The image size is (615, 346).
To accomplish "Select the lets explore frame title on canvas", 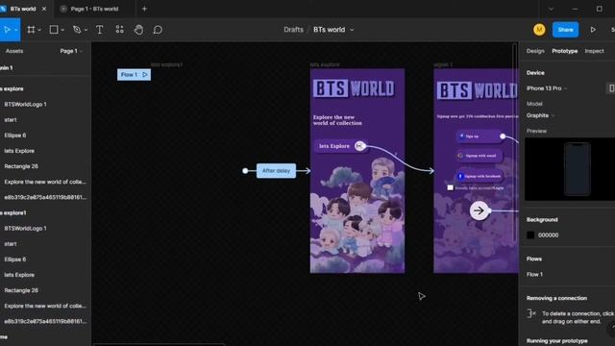I will (325, 64).
